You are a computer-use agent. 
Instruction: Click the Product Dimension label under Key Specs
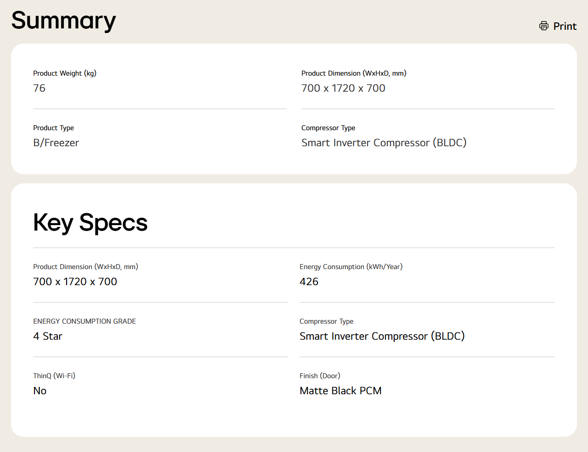click(85, 267)
